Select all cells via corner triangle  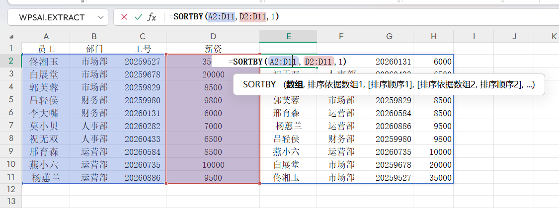point(11,36)
